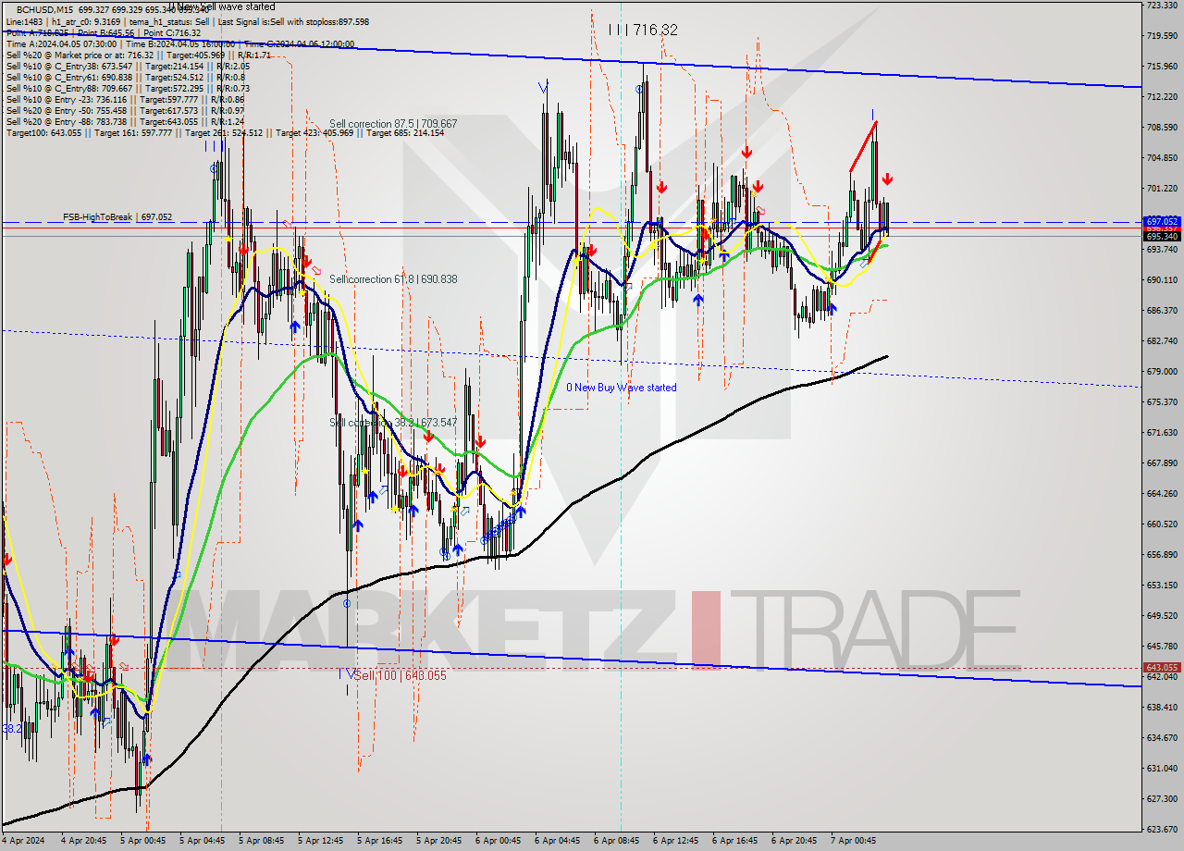Select the 'New Sell wave started' label
The width and height of the screenshot is (1184, 851).
pos(223,6)
